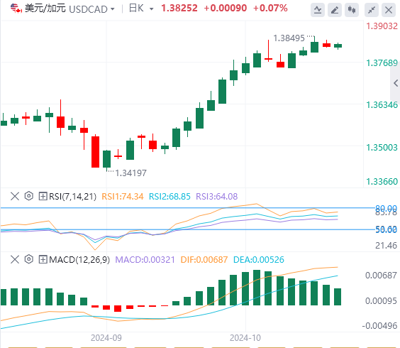Click the MACD(12,26,9) label
Viewport: 400px width, 348px height.
(x=79, y=260)
